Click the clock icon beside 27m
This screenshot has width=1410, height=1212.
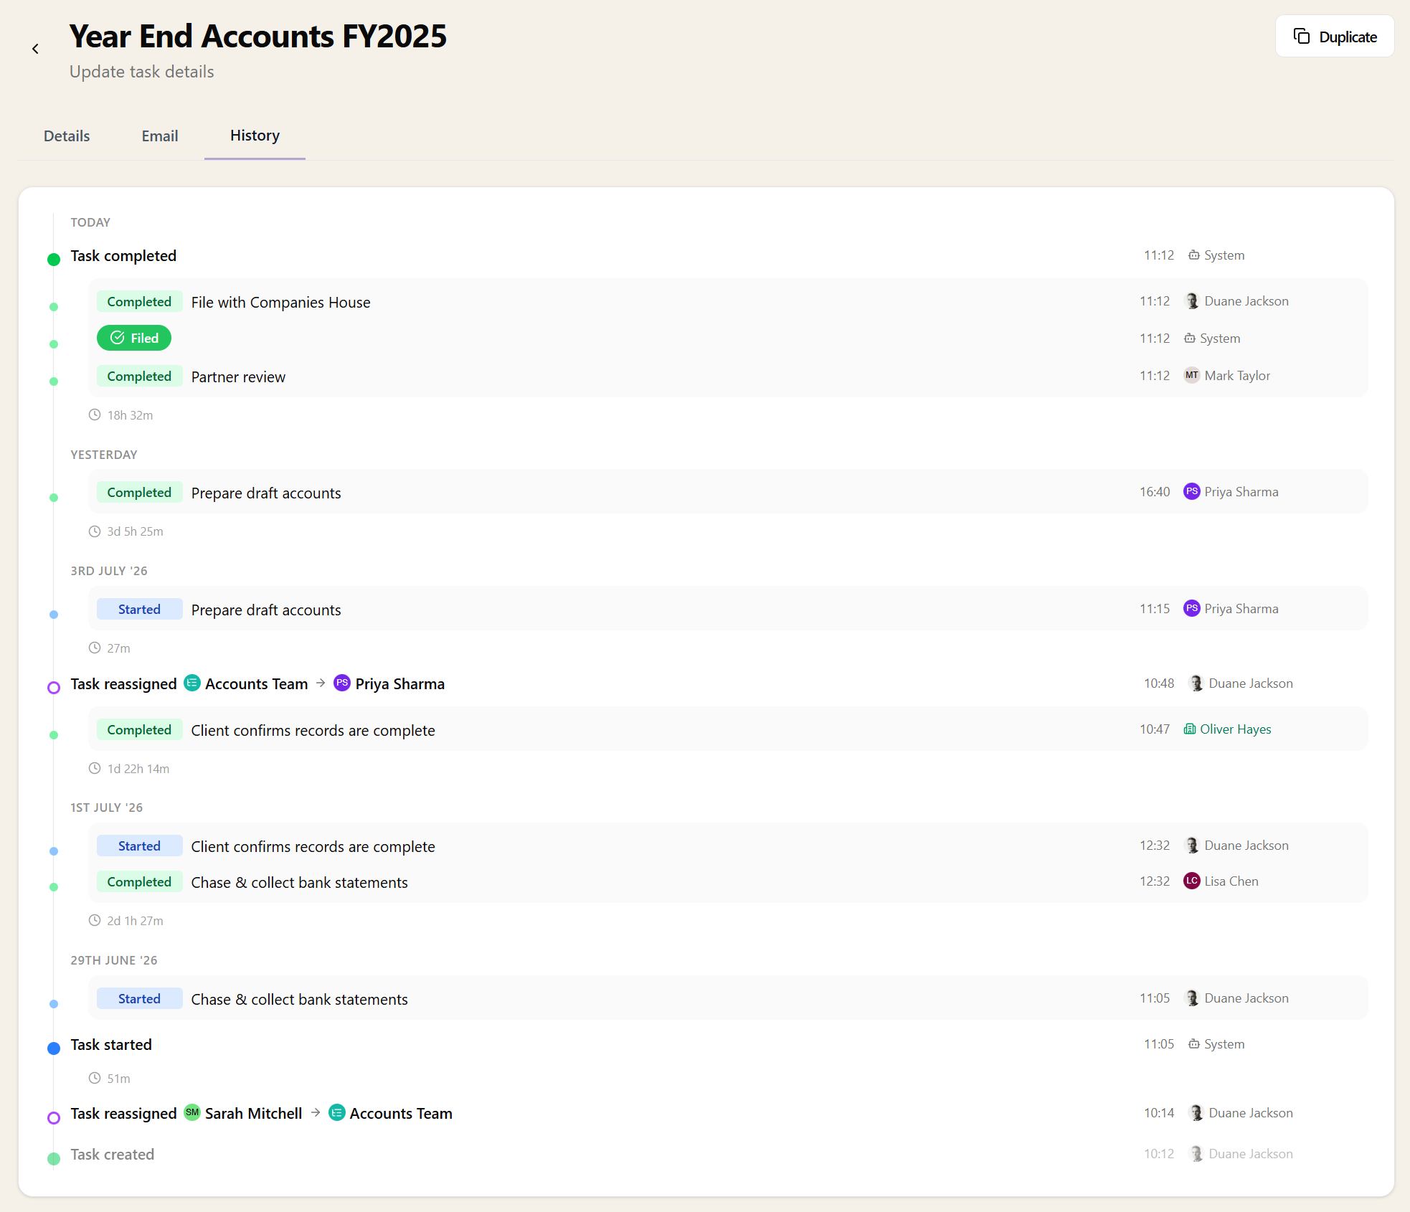pyautogui.click(x=95, y=648)
